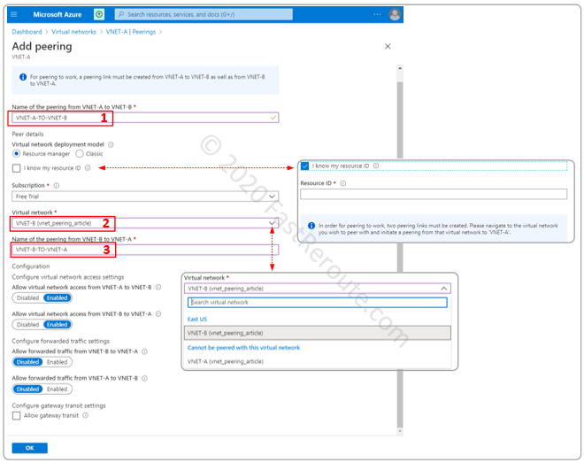Click the Resource ID input field

pos(434,194)
